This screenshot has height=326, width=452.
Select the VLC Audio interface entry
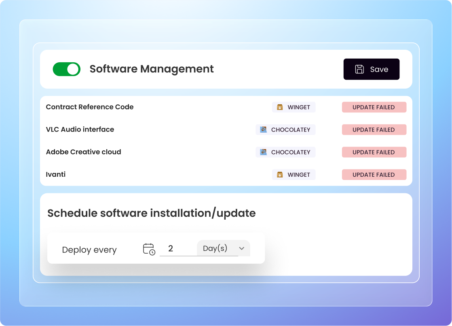pyautogui.click(x=80, y=129)
